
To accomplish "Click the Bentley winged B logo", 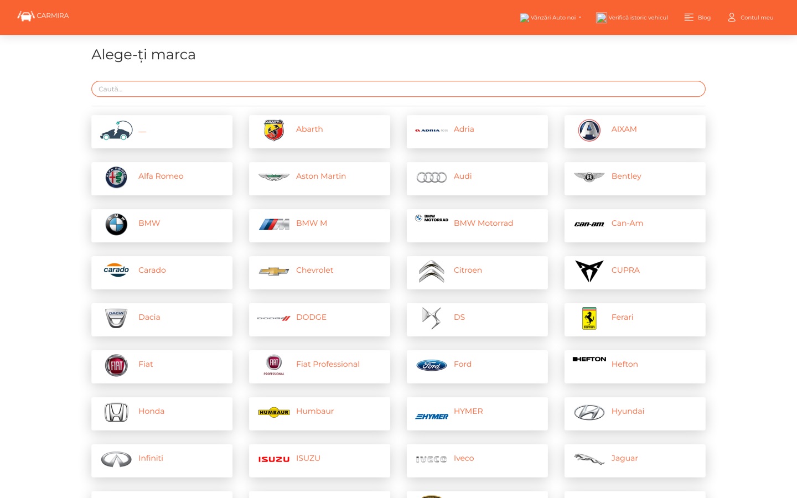I will coord(589,177).
